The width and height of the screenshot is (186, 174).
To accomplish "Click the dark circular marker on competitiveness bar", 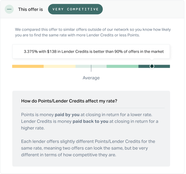I will click(x=152, y=66).
